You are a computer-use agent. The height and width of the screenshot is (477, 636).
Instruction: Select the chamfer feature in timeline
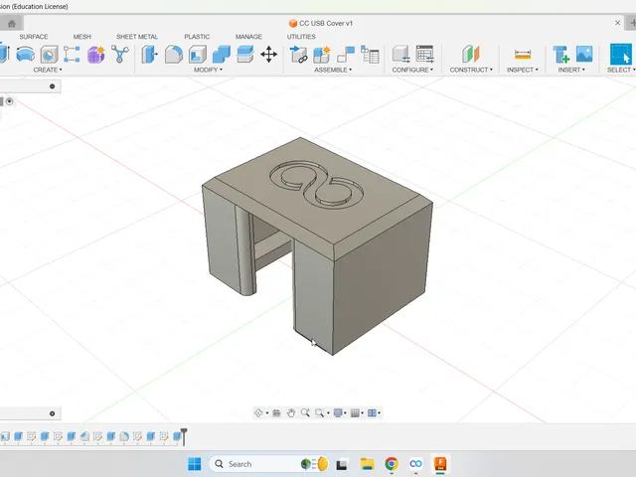[84, 436]
